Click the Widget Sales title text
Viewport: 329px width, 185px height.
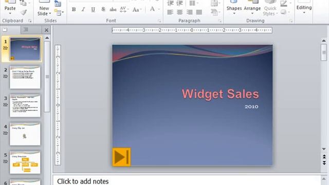221,94
